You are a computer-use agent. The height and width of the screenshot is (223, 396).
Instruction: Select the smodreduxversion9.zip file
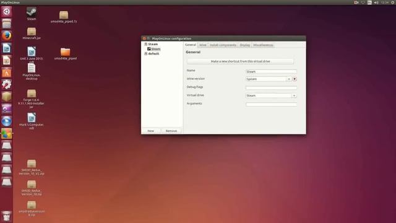click(x=32, y=209)
